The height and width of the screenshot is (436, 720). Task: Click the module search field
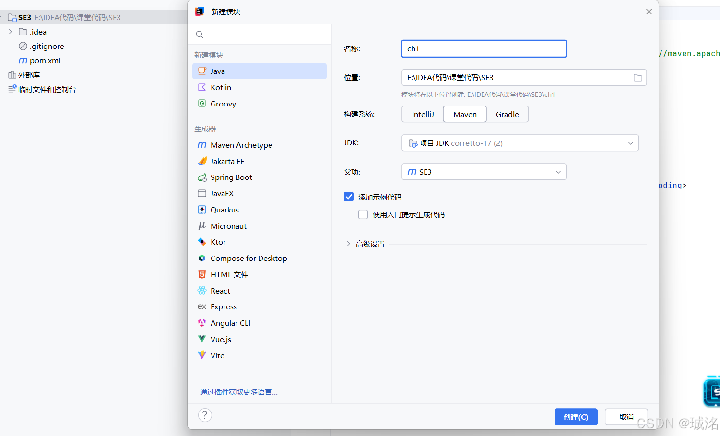click(x=260, y=35)
